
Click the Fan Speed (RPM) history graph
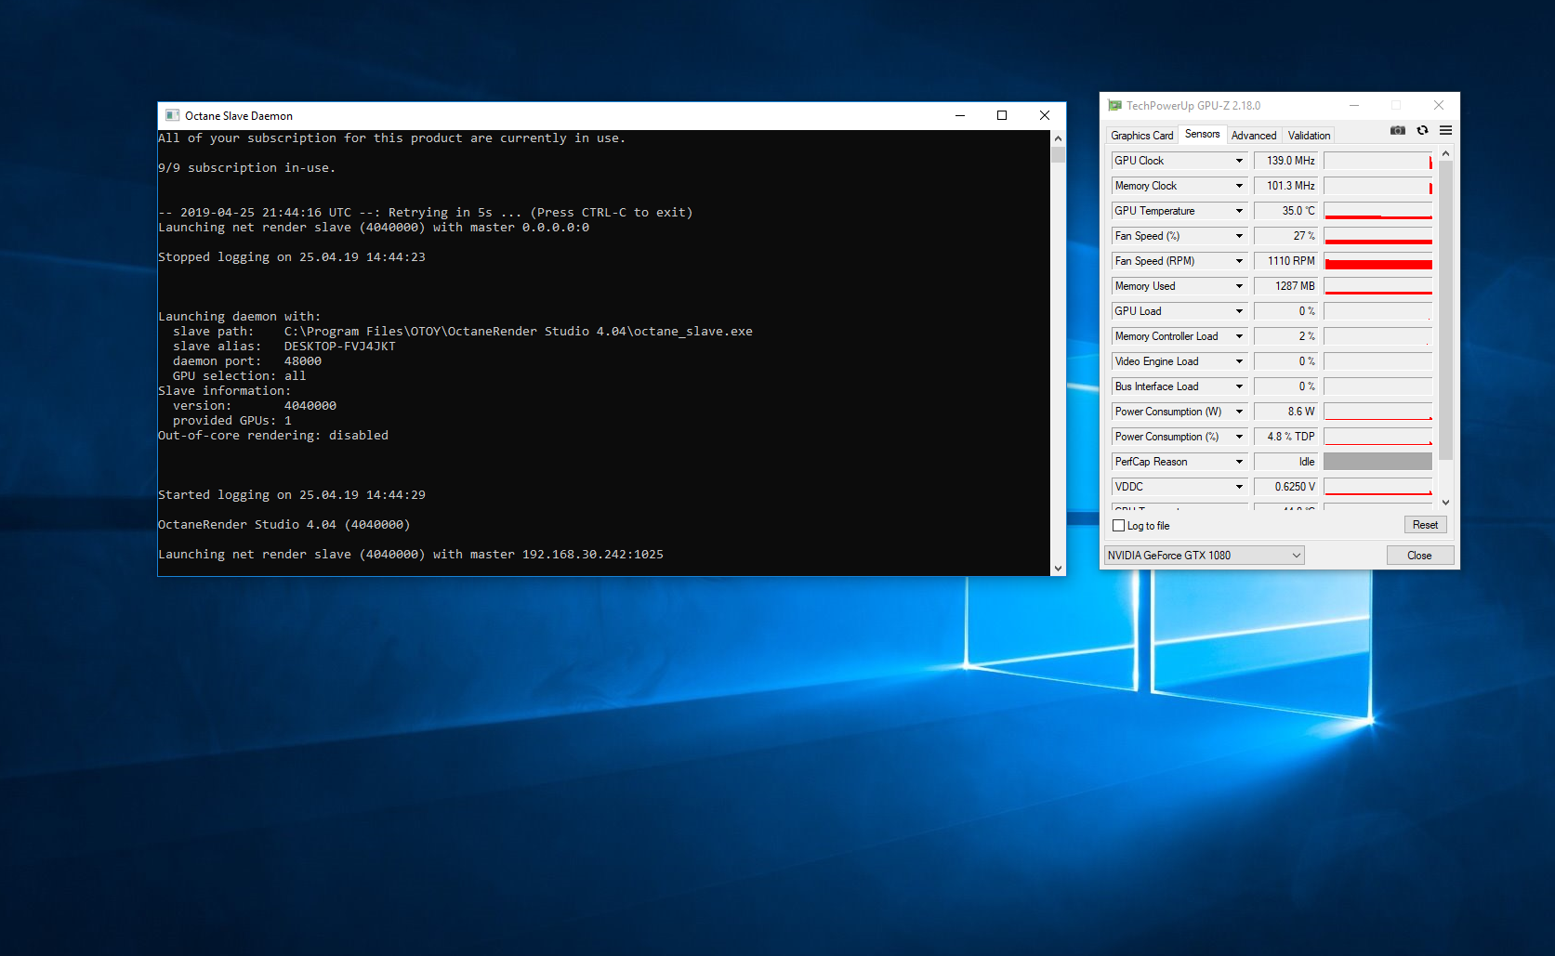pyautogui.click(x=1378, y=261)
